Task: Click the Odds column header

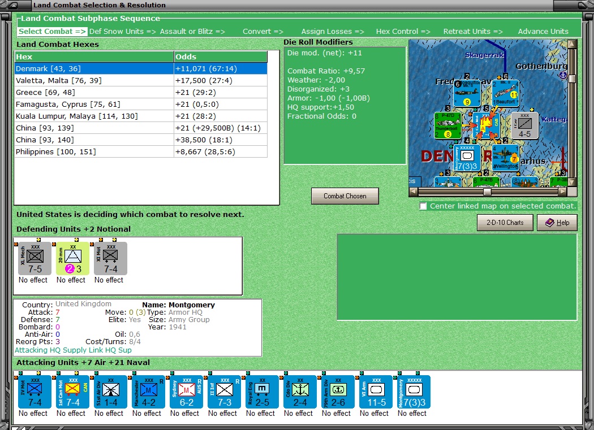Action: [221, 57]
